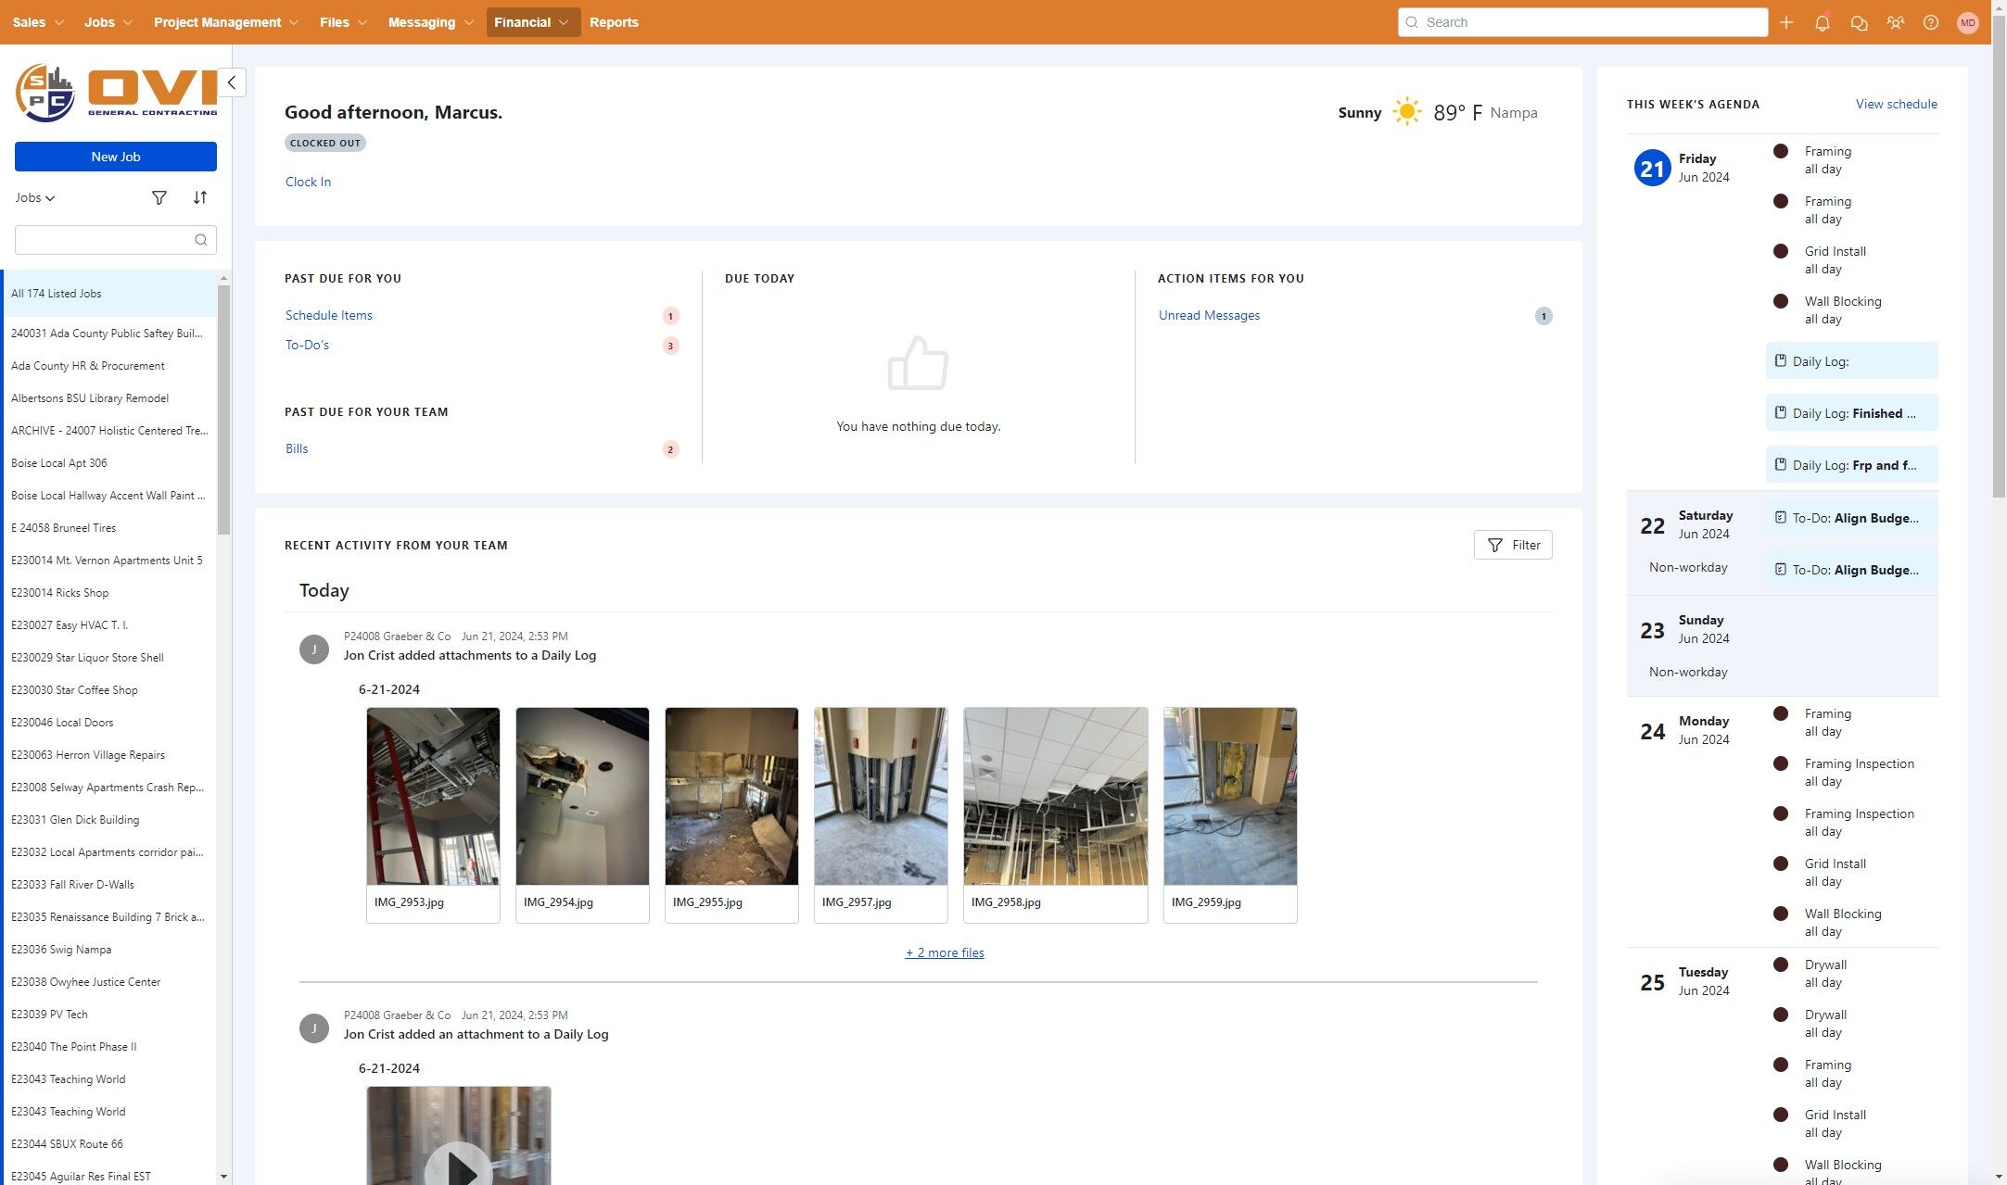
Task: Open the Sales menu
Action: point(37,22)
